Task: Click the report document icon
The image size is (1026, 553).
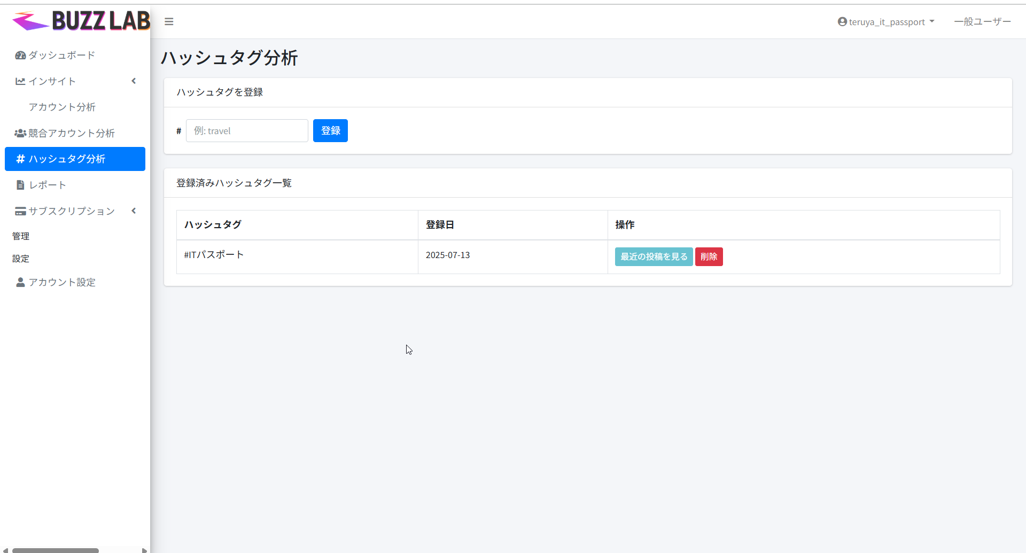Action: point(20,185)
